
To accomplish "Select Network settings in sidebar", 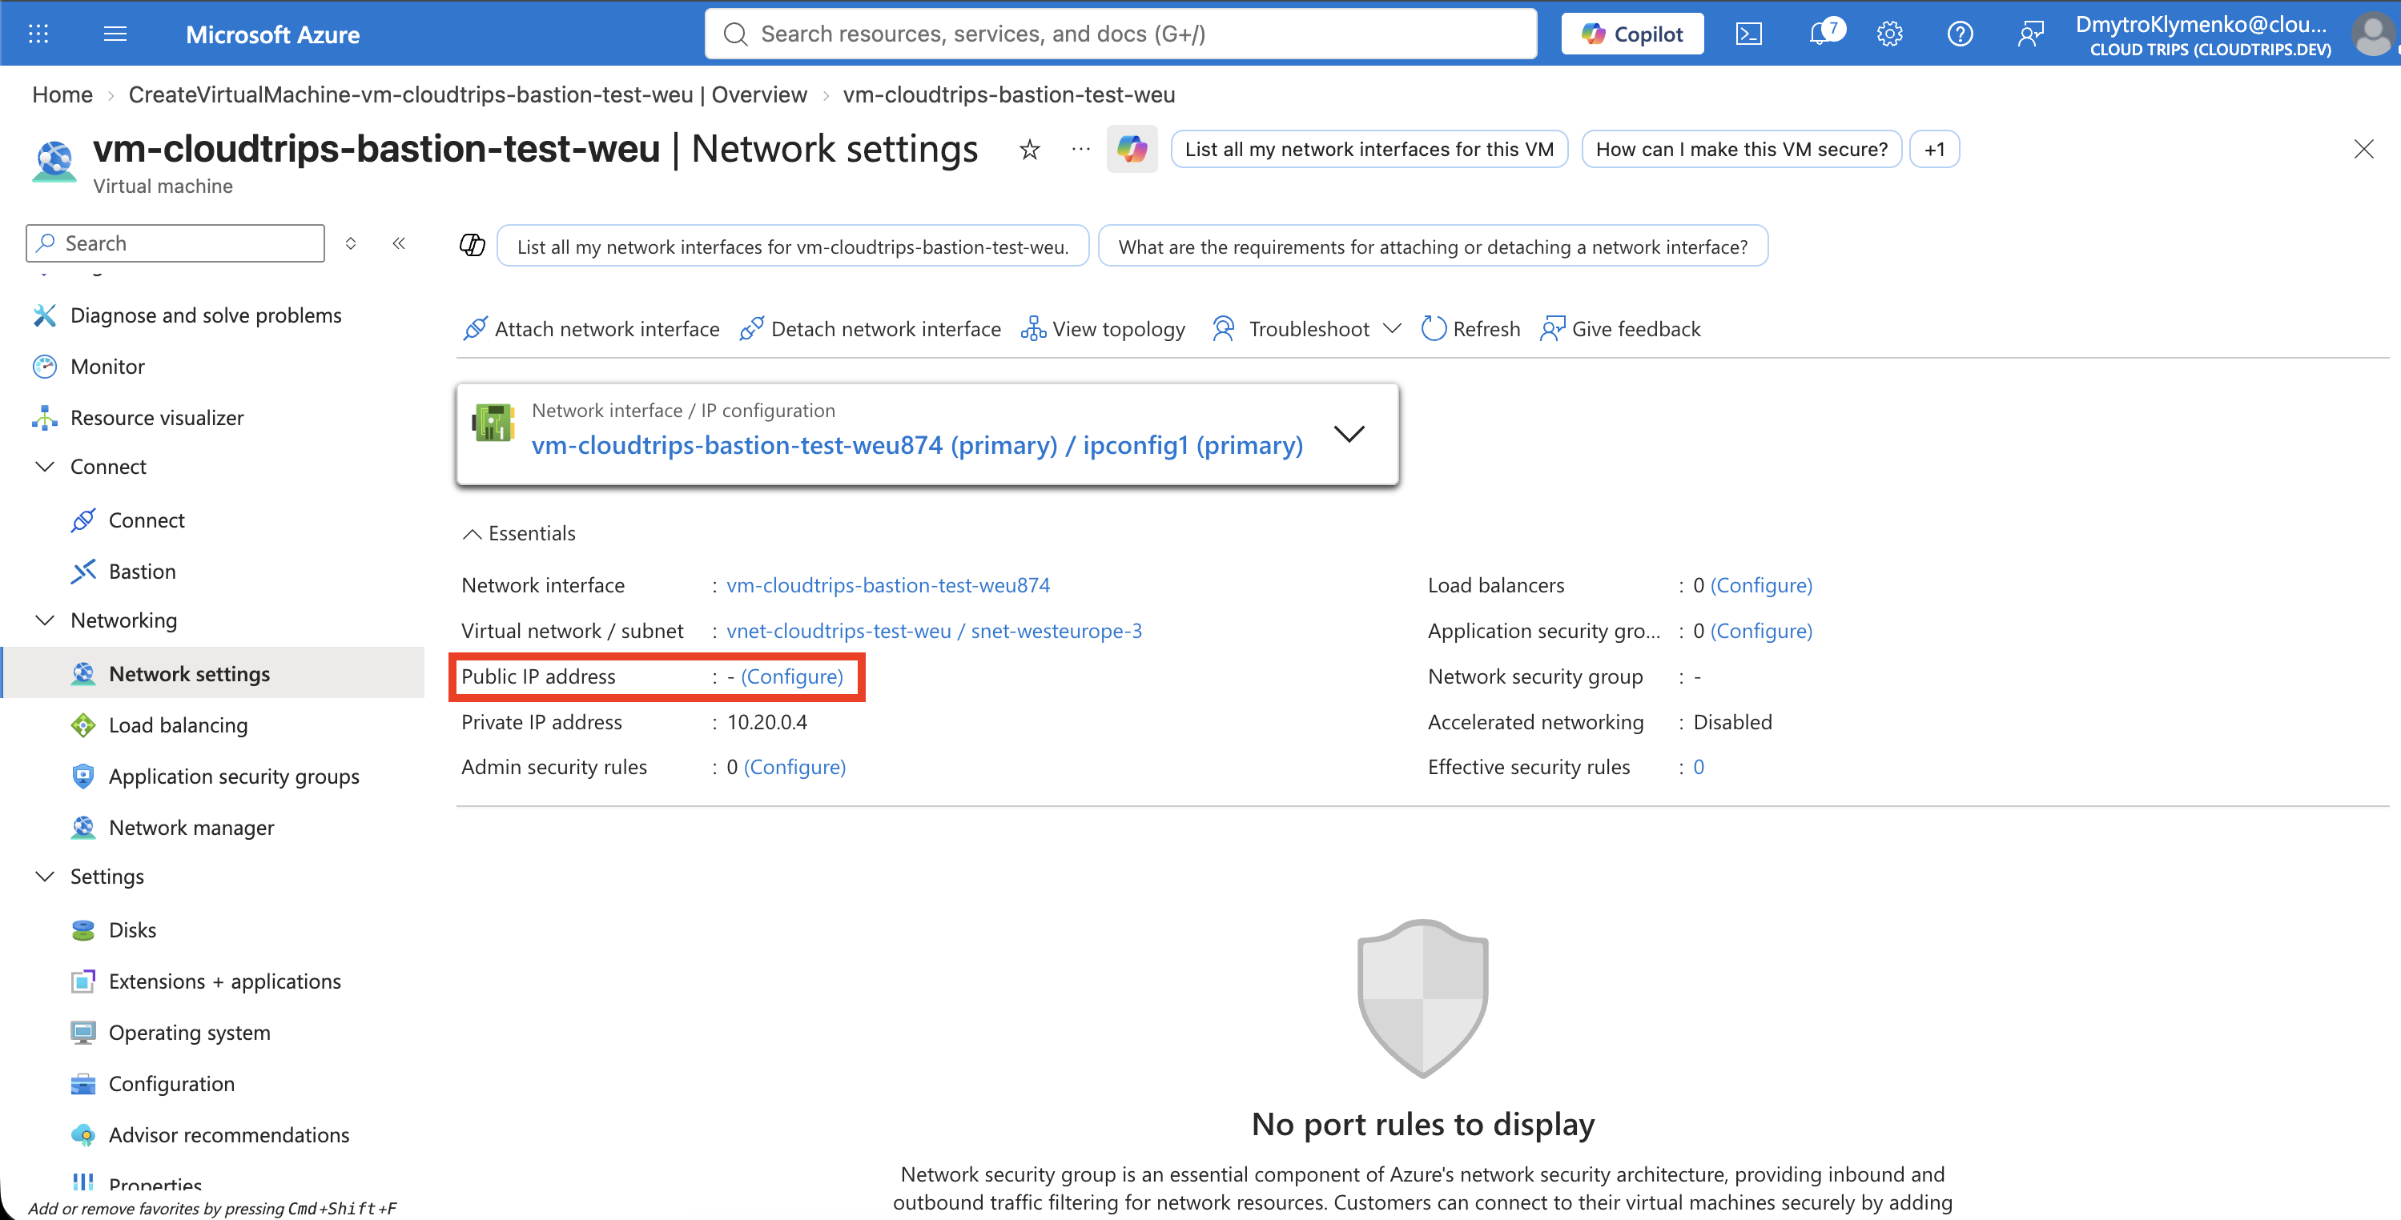I will pos(212,673).
